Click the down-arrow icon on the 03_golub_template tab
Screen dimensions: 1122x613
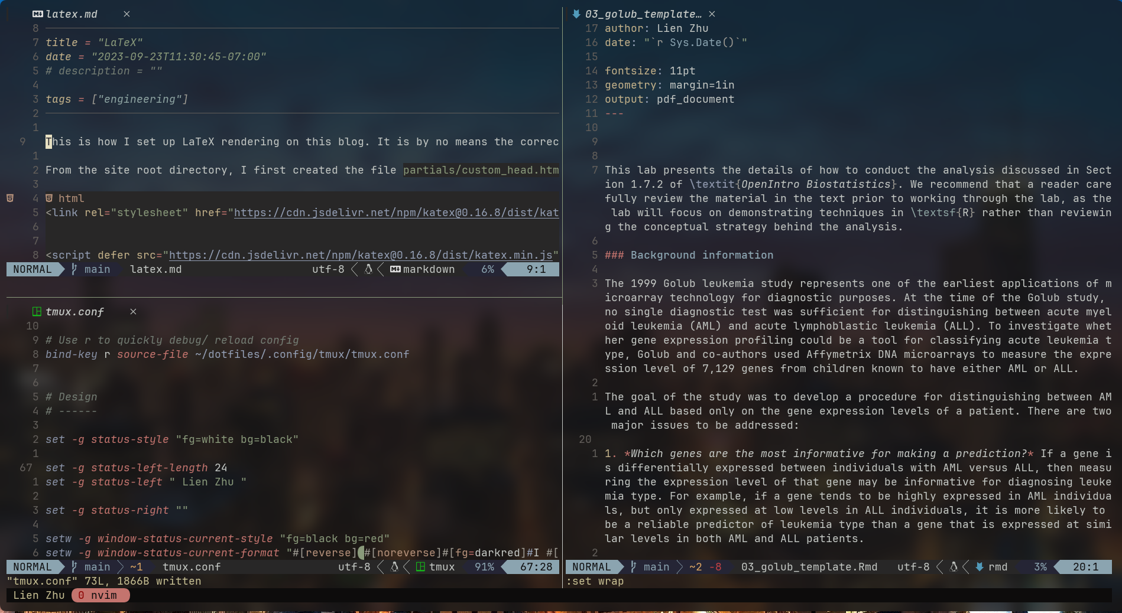576,14
